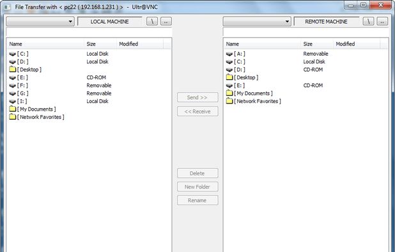Screen dimensions: 395x252
Task: Select local [ I: ] entry text
Action: tap(22, 101)
